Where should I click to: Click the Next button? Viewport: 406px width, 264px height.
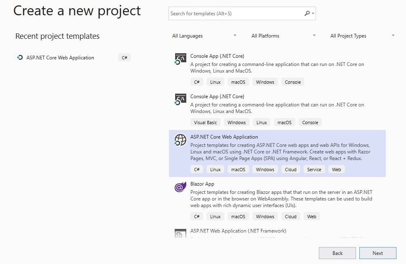[x=378, y=253]
